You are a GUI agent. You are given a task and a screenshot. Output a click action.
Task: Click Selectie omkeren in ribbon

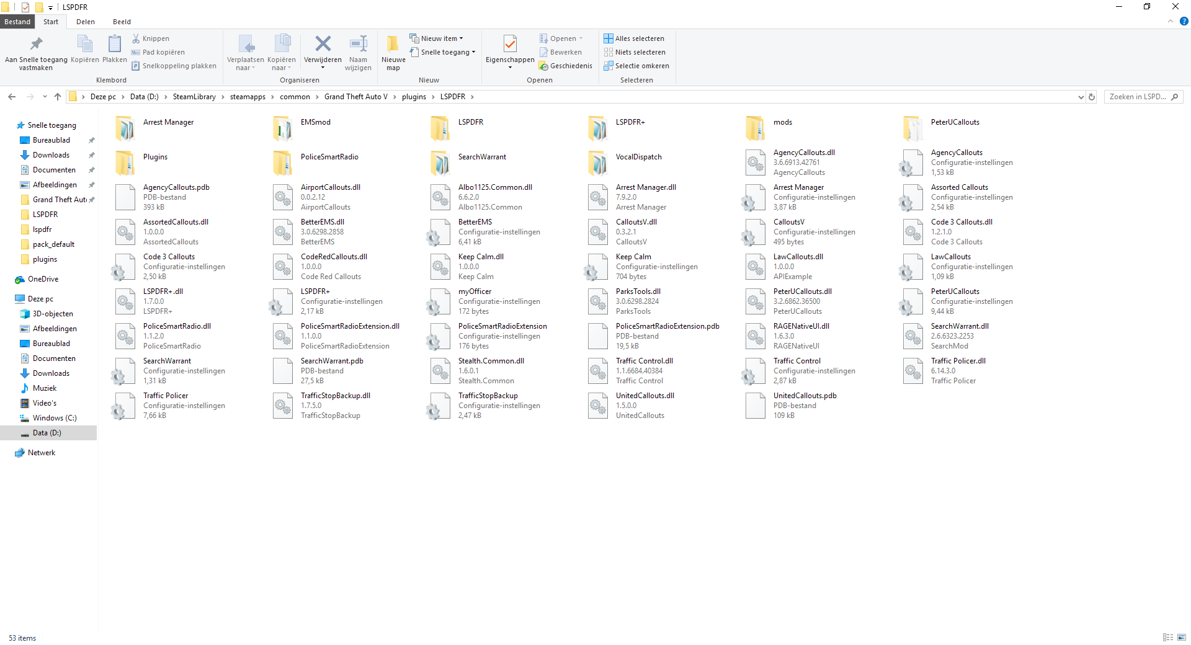click(636, 66)
